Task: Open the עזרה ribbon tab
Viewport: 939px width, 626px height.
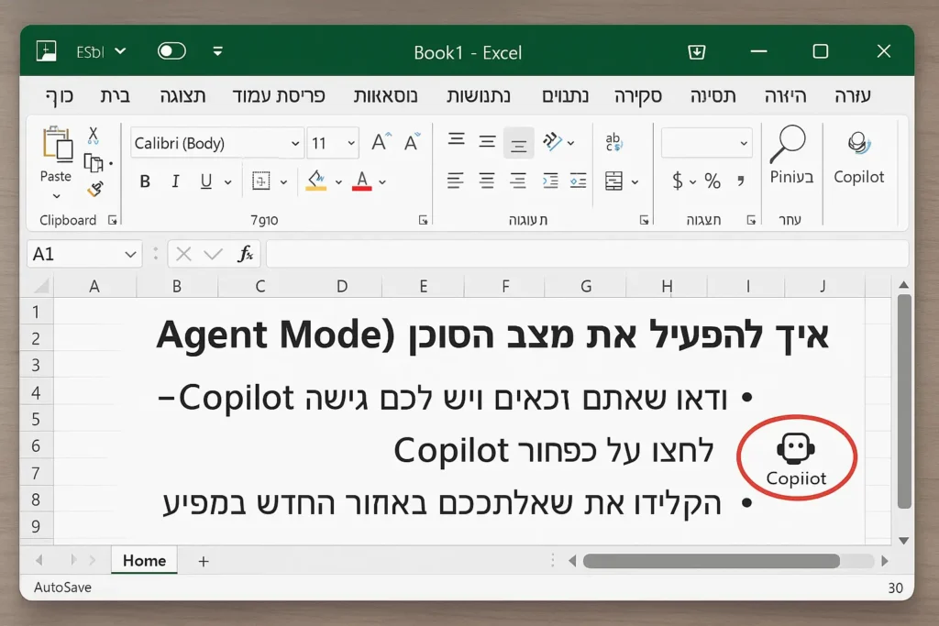Action: coord(853,96)
